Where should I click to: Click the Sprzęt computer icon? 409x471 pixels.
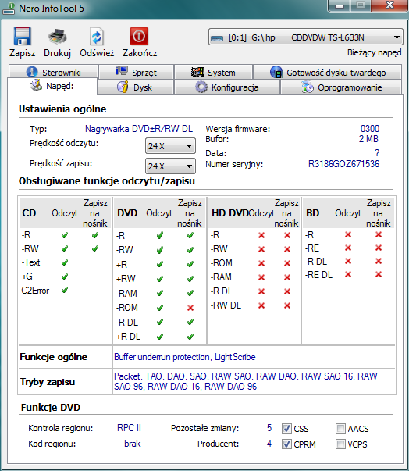click(122, 71)
